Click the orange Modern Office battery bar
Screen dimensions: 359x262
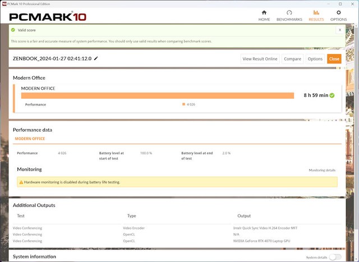click(x=158, y=96)
